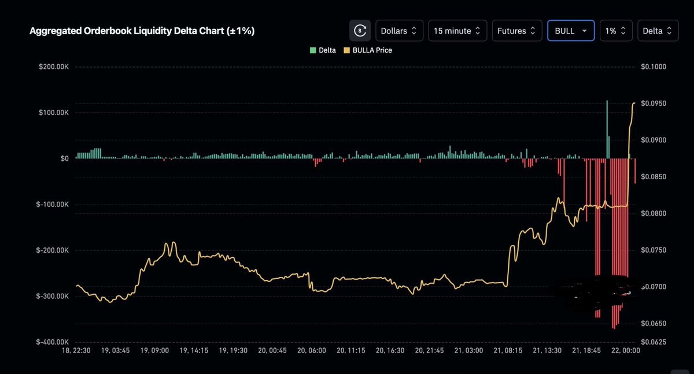Toggle the BULLA Price legend label
This screenshot has height=374, width=694.
point(372,50)
